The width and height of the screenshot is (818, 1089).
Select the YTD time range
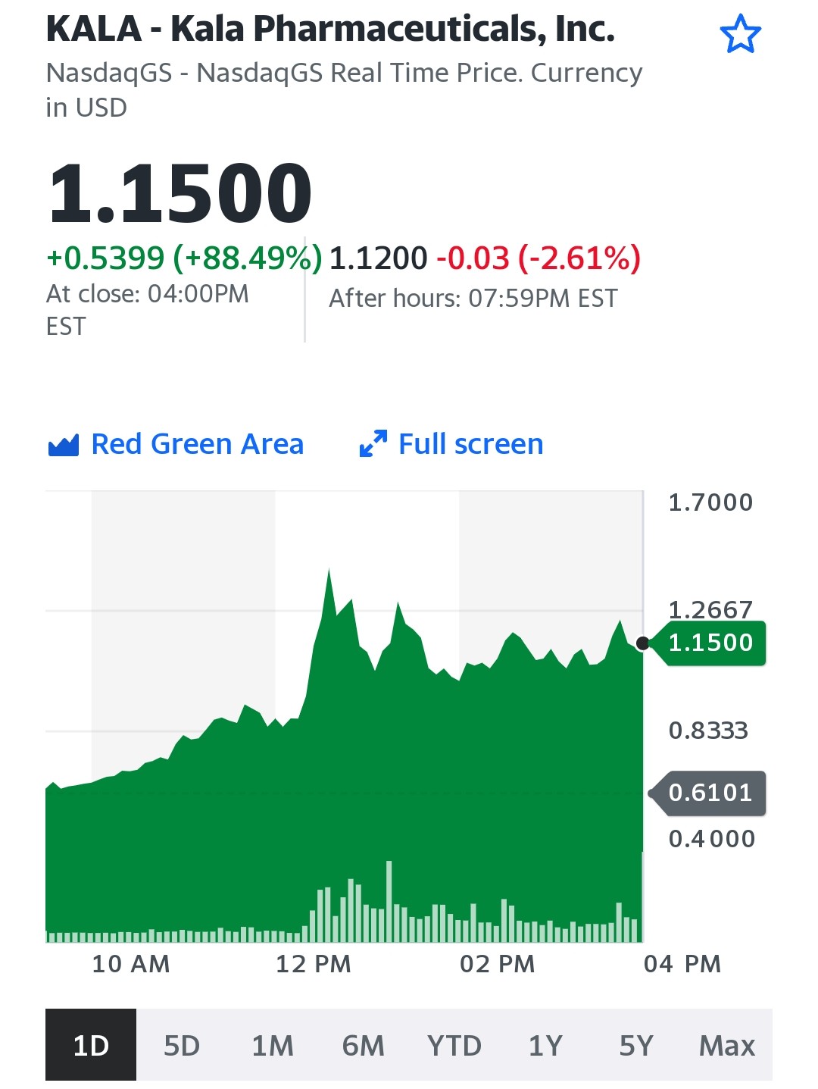(454, 1045)
